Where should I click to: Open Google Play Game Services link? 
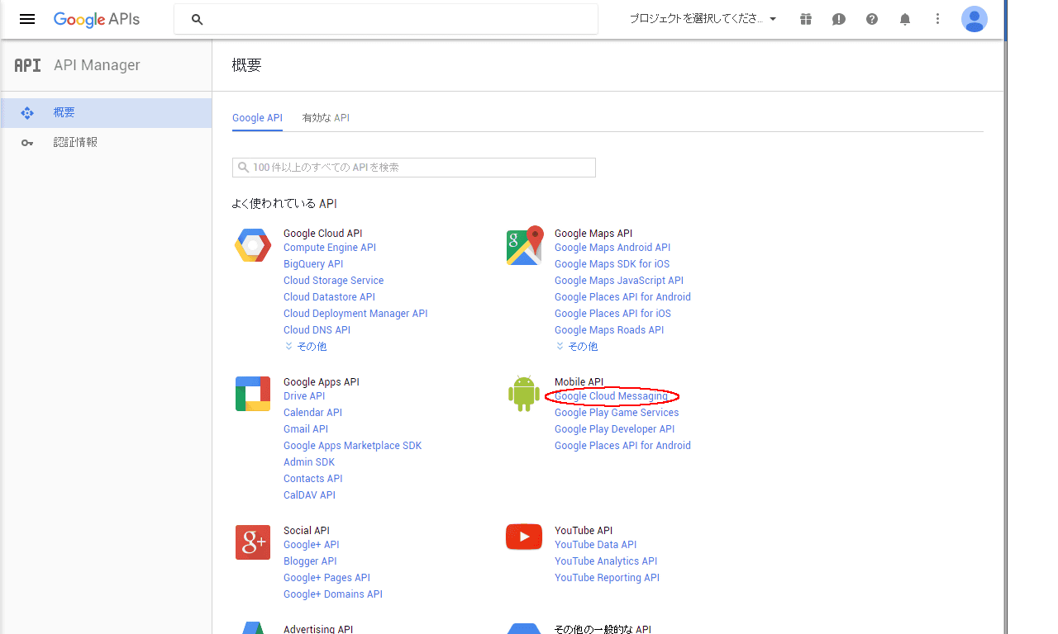click(x=617, y=413)
